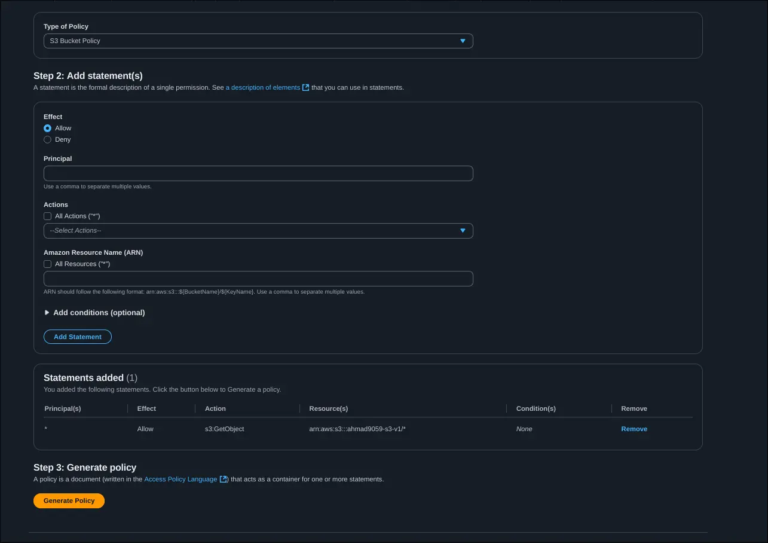Click the Principal(s) column header
The image size is (768, 543).
63,408
